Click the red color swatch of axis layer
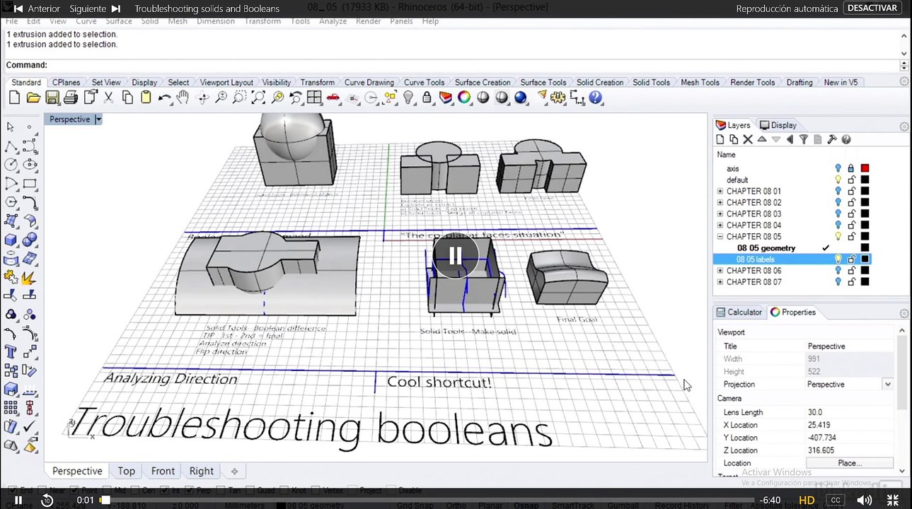 coord(865,169)
